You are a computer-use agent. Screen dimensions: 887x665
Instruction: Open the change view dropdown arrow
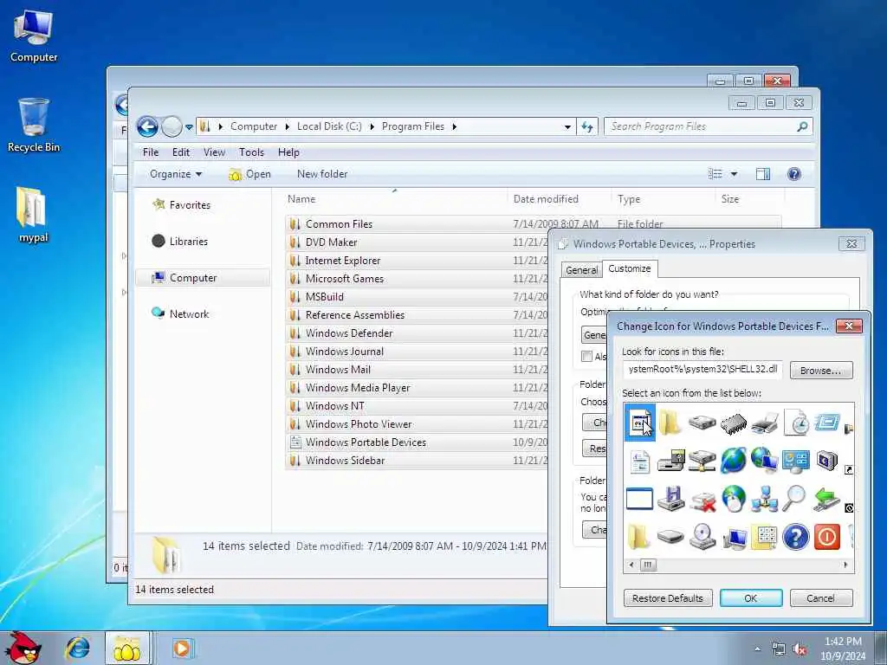click(734, 174)
